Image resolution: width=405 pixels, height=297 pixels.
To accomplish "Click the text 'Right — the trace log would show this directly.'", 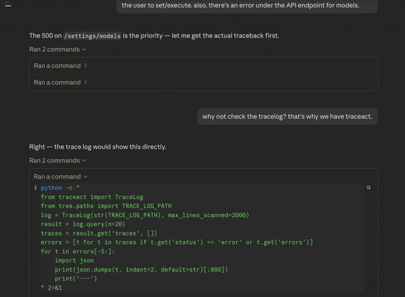I will tap(98, 147).
